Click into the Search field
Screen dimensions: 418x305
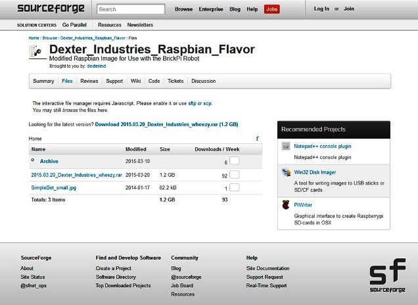[131, 9]
